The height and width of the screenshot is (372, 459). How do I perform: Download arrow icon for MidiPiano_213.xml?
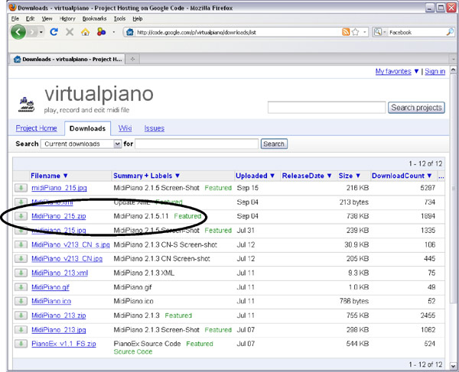21,273
